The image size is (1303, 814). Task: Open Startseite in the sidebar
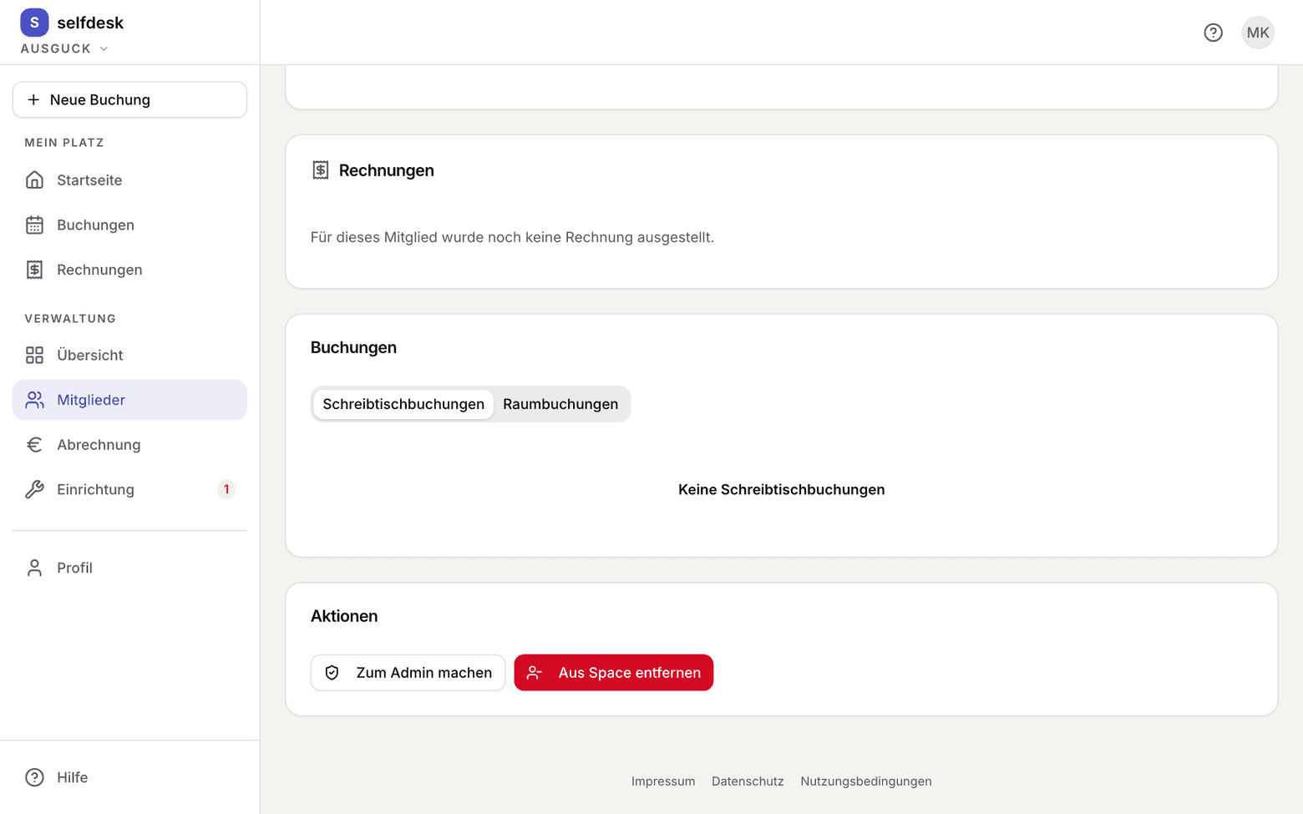pos(129,180)
